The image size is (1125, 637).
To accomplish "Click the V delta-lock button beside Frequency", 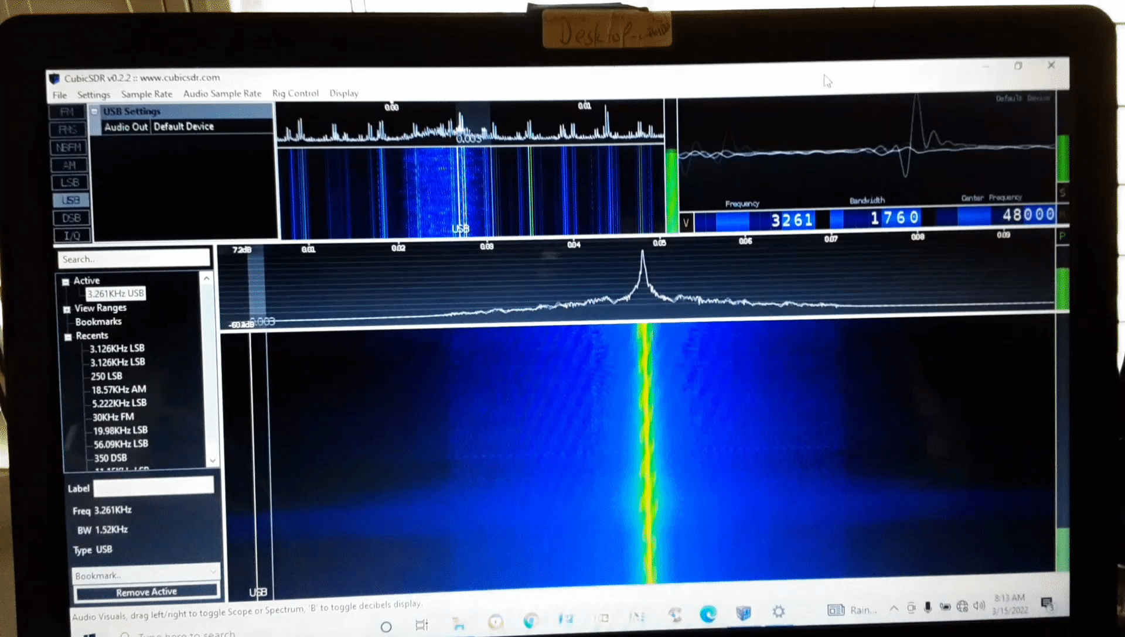I will pyautogui.click(x=686, y=222).
